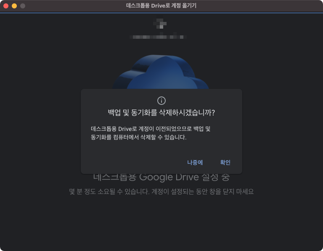Click the blurred account email text

click(x=158, y=37)
